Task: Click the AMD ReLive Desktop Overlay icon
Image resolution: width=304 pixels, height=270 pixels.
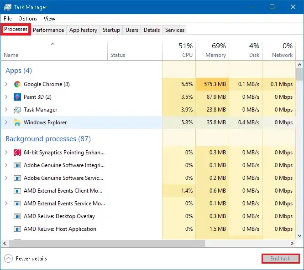Action: click(17, 216)
